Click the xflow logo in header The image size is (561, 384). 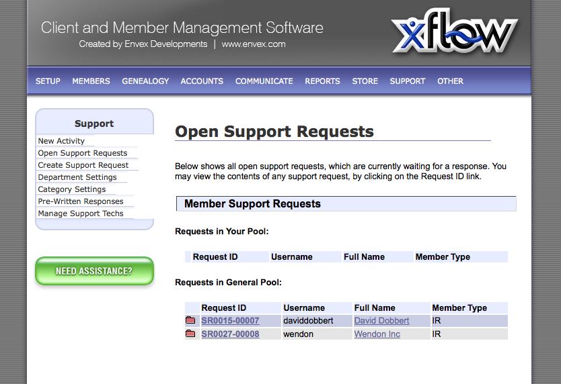(455, 34)
